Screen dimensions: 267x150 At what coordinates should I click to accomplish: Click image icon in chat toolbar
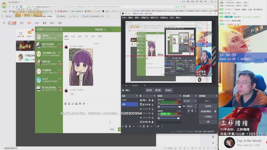point(80,104)
